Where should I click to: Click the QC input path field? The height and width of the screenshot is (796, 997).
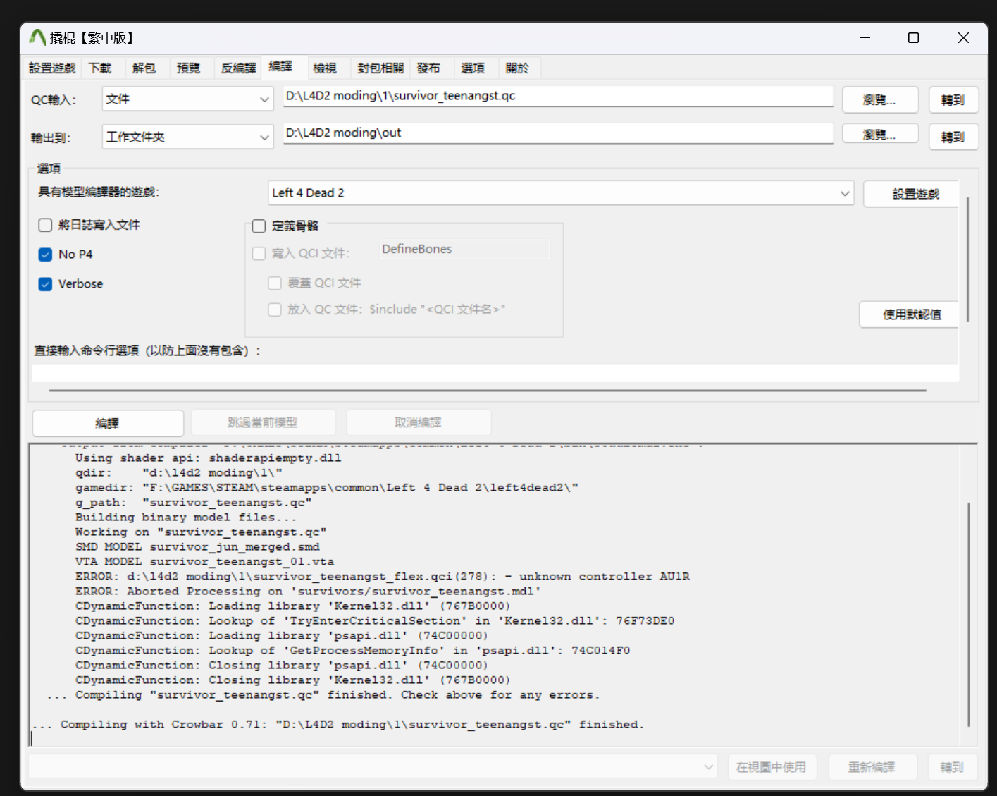pos(558,96)
